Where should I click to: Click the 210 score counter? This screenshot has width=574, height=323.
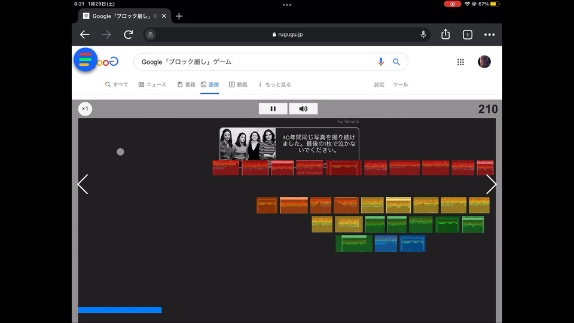click(488, 109)
